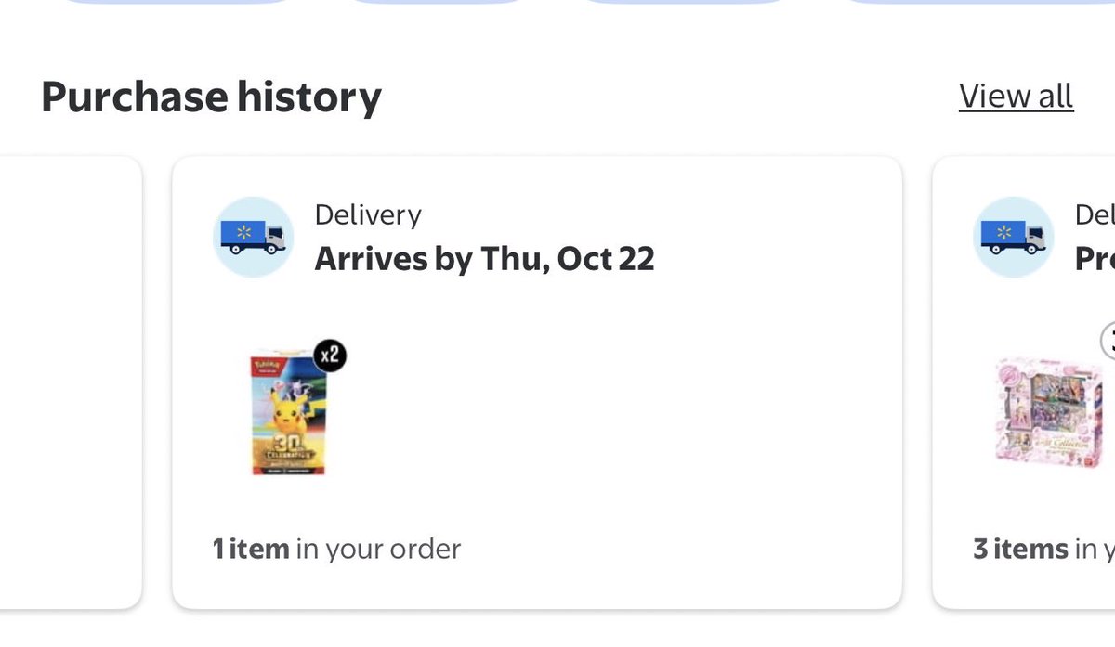The height and width of the screenshot is (647, 1115).
Task: Open the pink collection box product thumbnail
Action: pos(1047,413)
